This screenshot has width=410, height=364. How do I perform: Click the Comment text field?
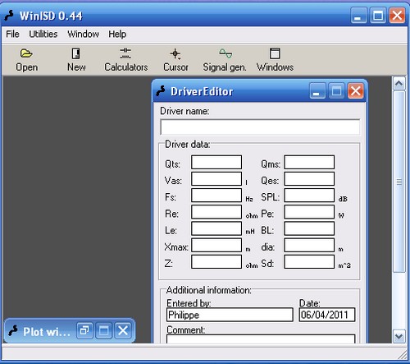(x=261, y=339)
